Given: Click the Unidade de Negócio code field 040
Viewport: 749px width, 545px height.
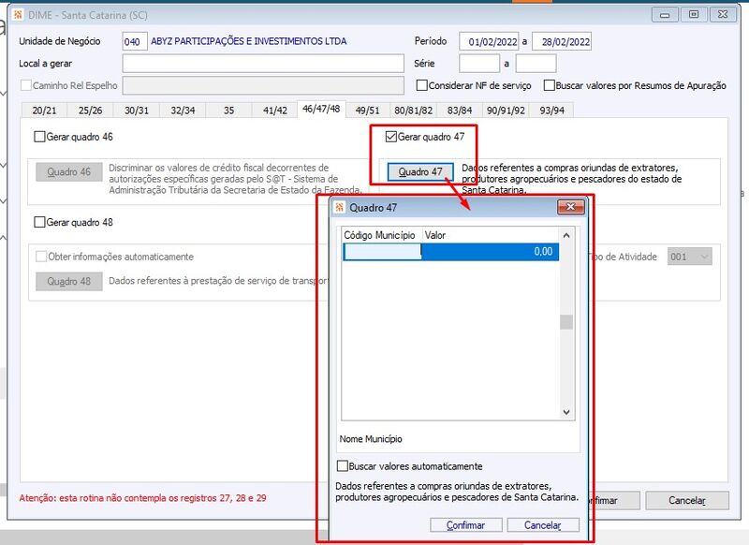Looking at the screenshot, I should 134,41.
